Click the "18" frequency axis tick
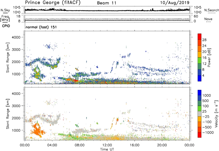This screenshot has height=151, width=219. click(x=18, y=16)
